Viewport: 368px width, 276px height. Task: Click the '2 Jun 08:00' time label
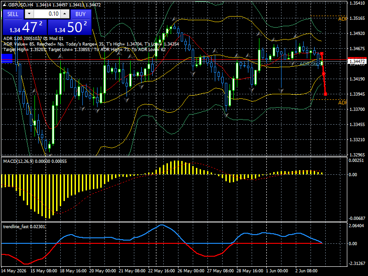(x=306, y=271)
